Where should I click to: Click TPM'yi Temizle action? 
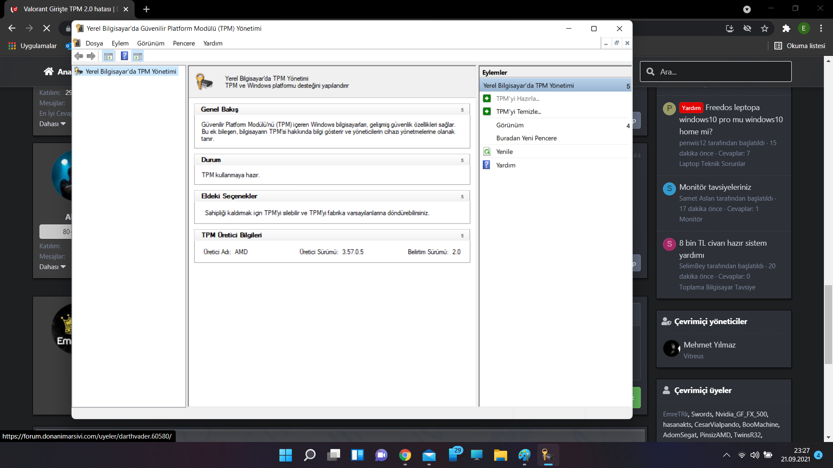518,111
